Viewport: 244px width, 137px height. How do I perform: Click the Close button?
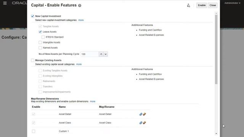click(x=213, y=5)
